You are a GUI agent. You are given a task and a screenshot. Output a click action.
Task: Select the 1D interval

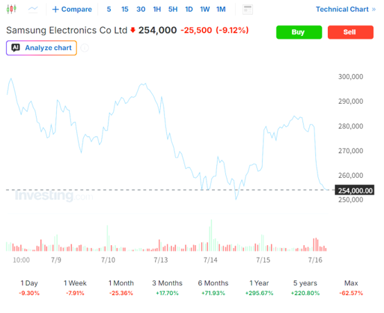(189, 9)
